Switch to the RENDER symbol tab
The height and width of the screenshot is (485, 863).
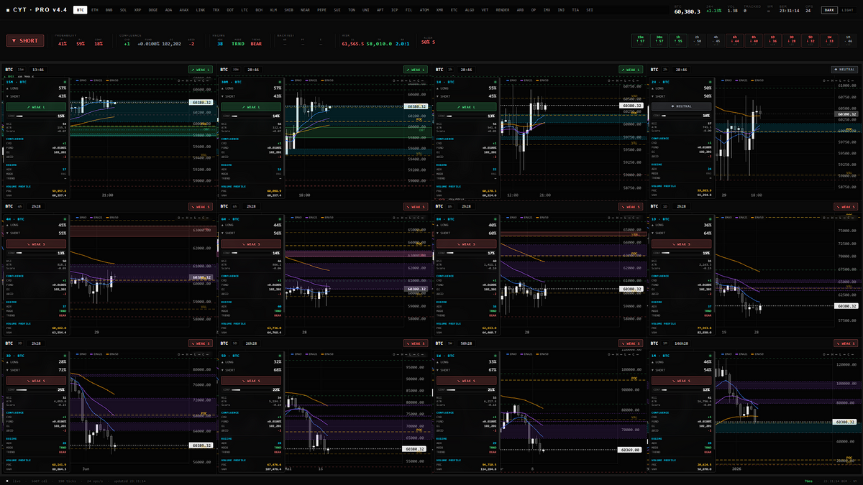[503, 11]
